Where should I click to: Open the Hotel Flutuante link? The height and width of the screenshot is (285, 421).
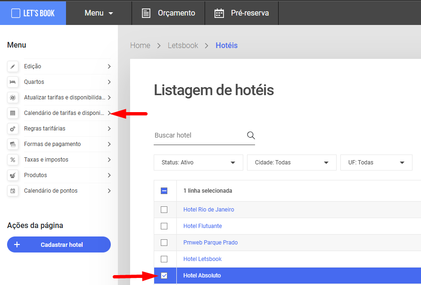(202, 226)
